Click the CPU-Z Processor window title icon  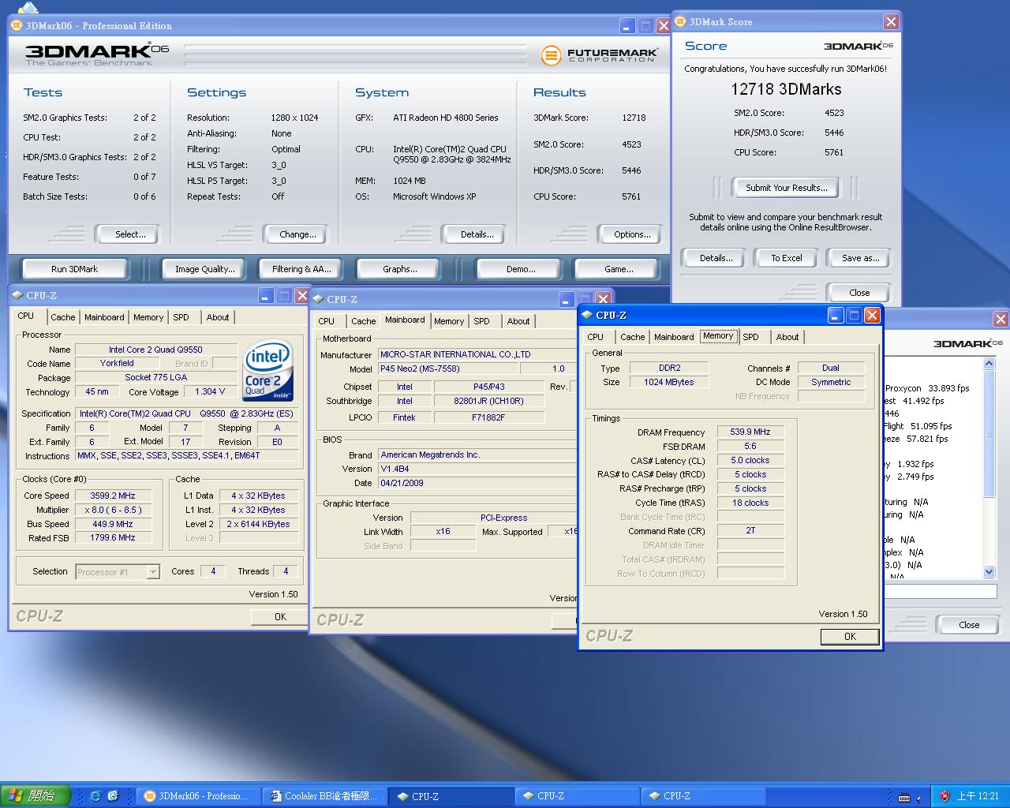click(17, 295)
